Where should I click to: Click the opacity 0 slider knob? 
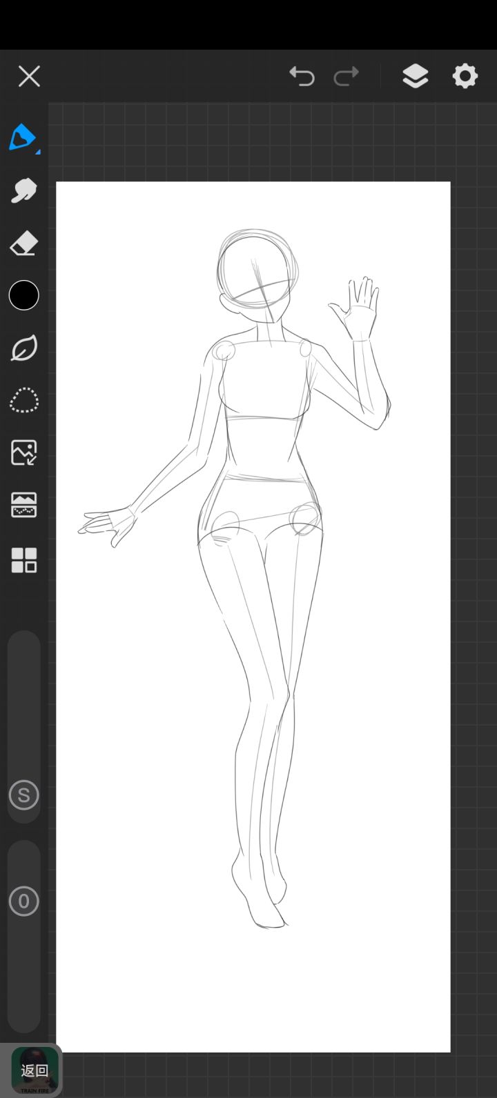coord(23,901)
